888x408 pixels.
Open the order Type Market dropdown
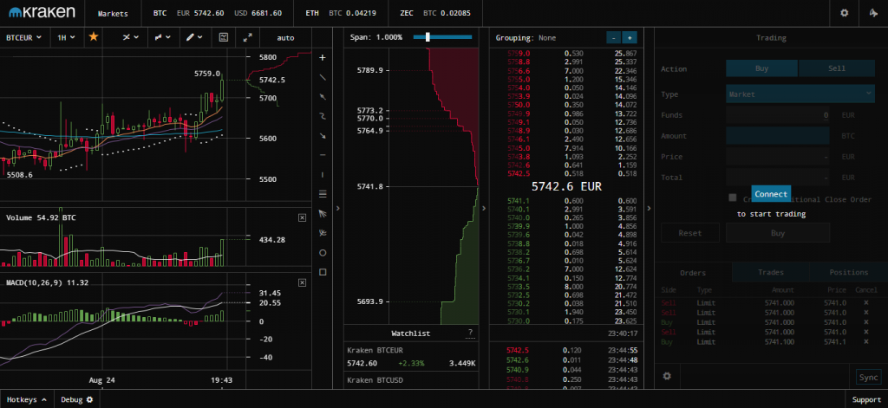coord(800,94)
